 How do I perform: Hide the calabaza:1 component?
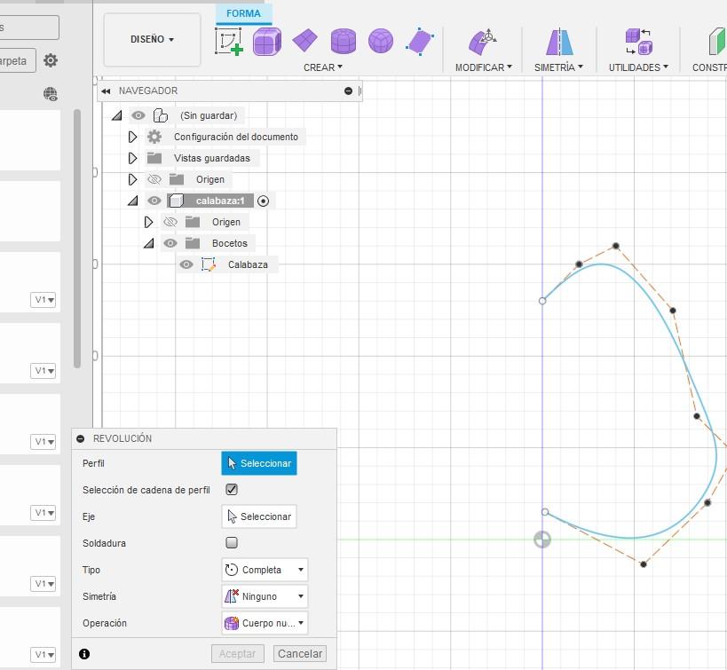pos(154,201)
